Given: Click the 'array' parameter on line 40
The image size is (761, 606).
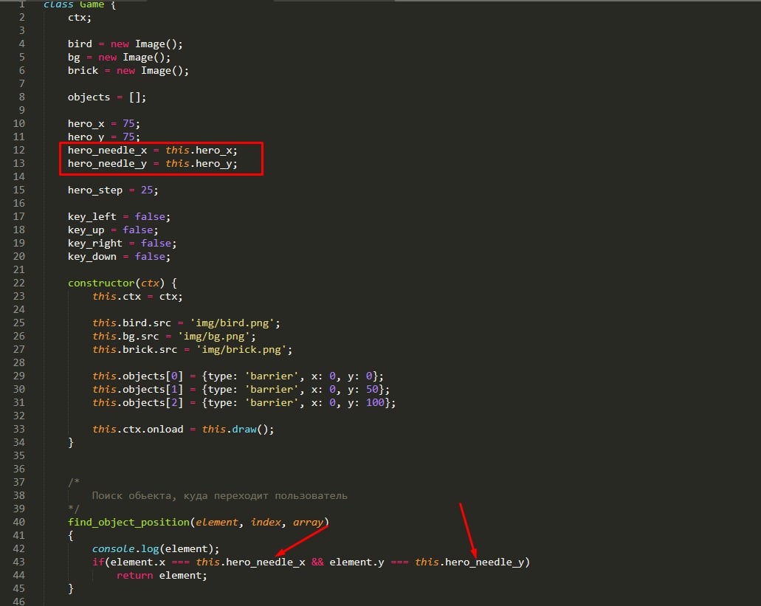Looking at the screenshot, I should click(x=309, y=523).
